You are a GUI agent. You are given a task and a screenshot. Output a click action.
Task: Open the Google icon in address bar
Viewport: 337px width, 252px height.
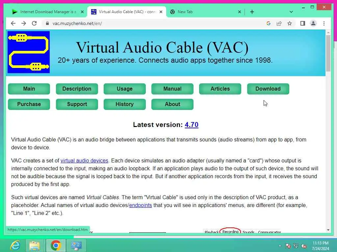(x=269, y=23)
